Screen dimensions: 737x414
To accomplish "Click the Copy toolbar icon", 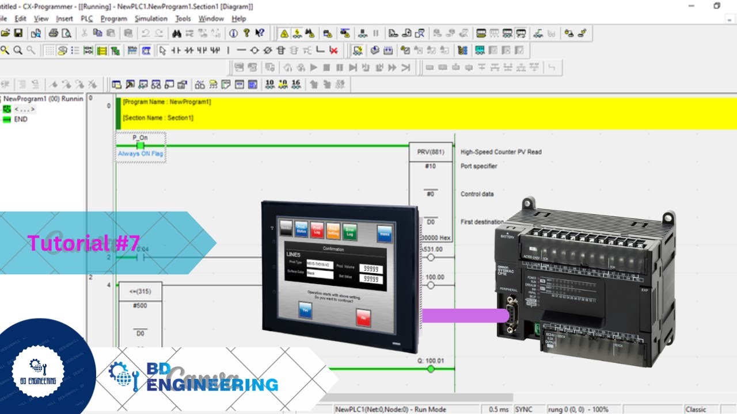I will click(x=97, y=33).
